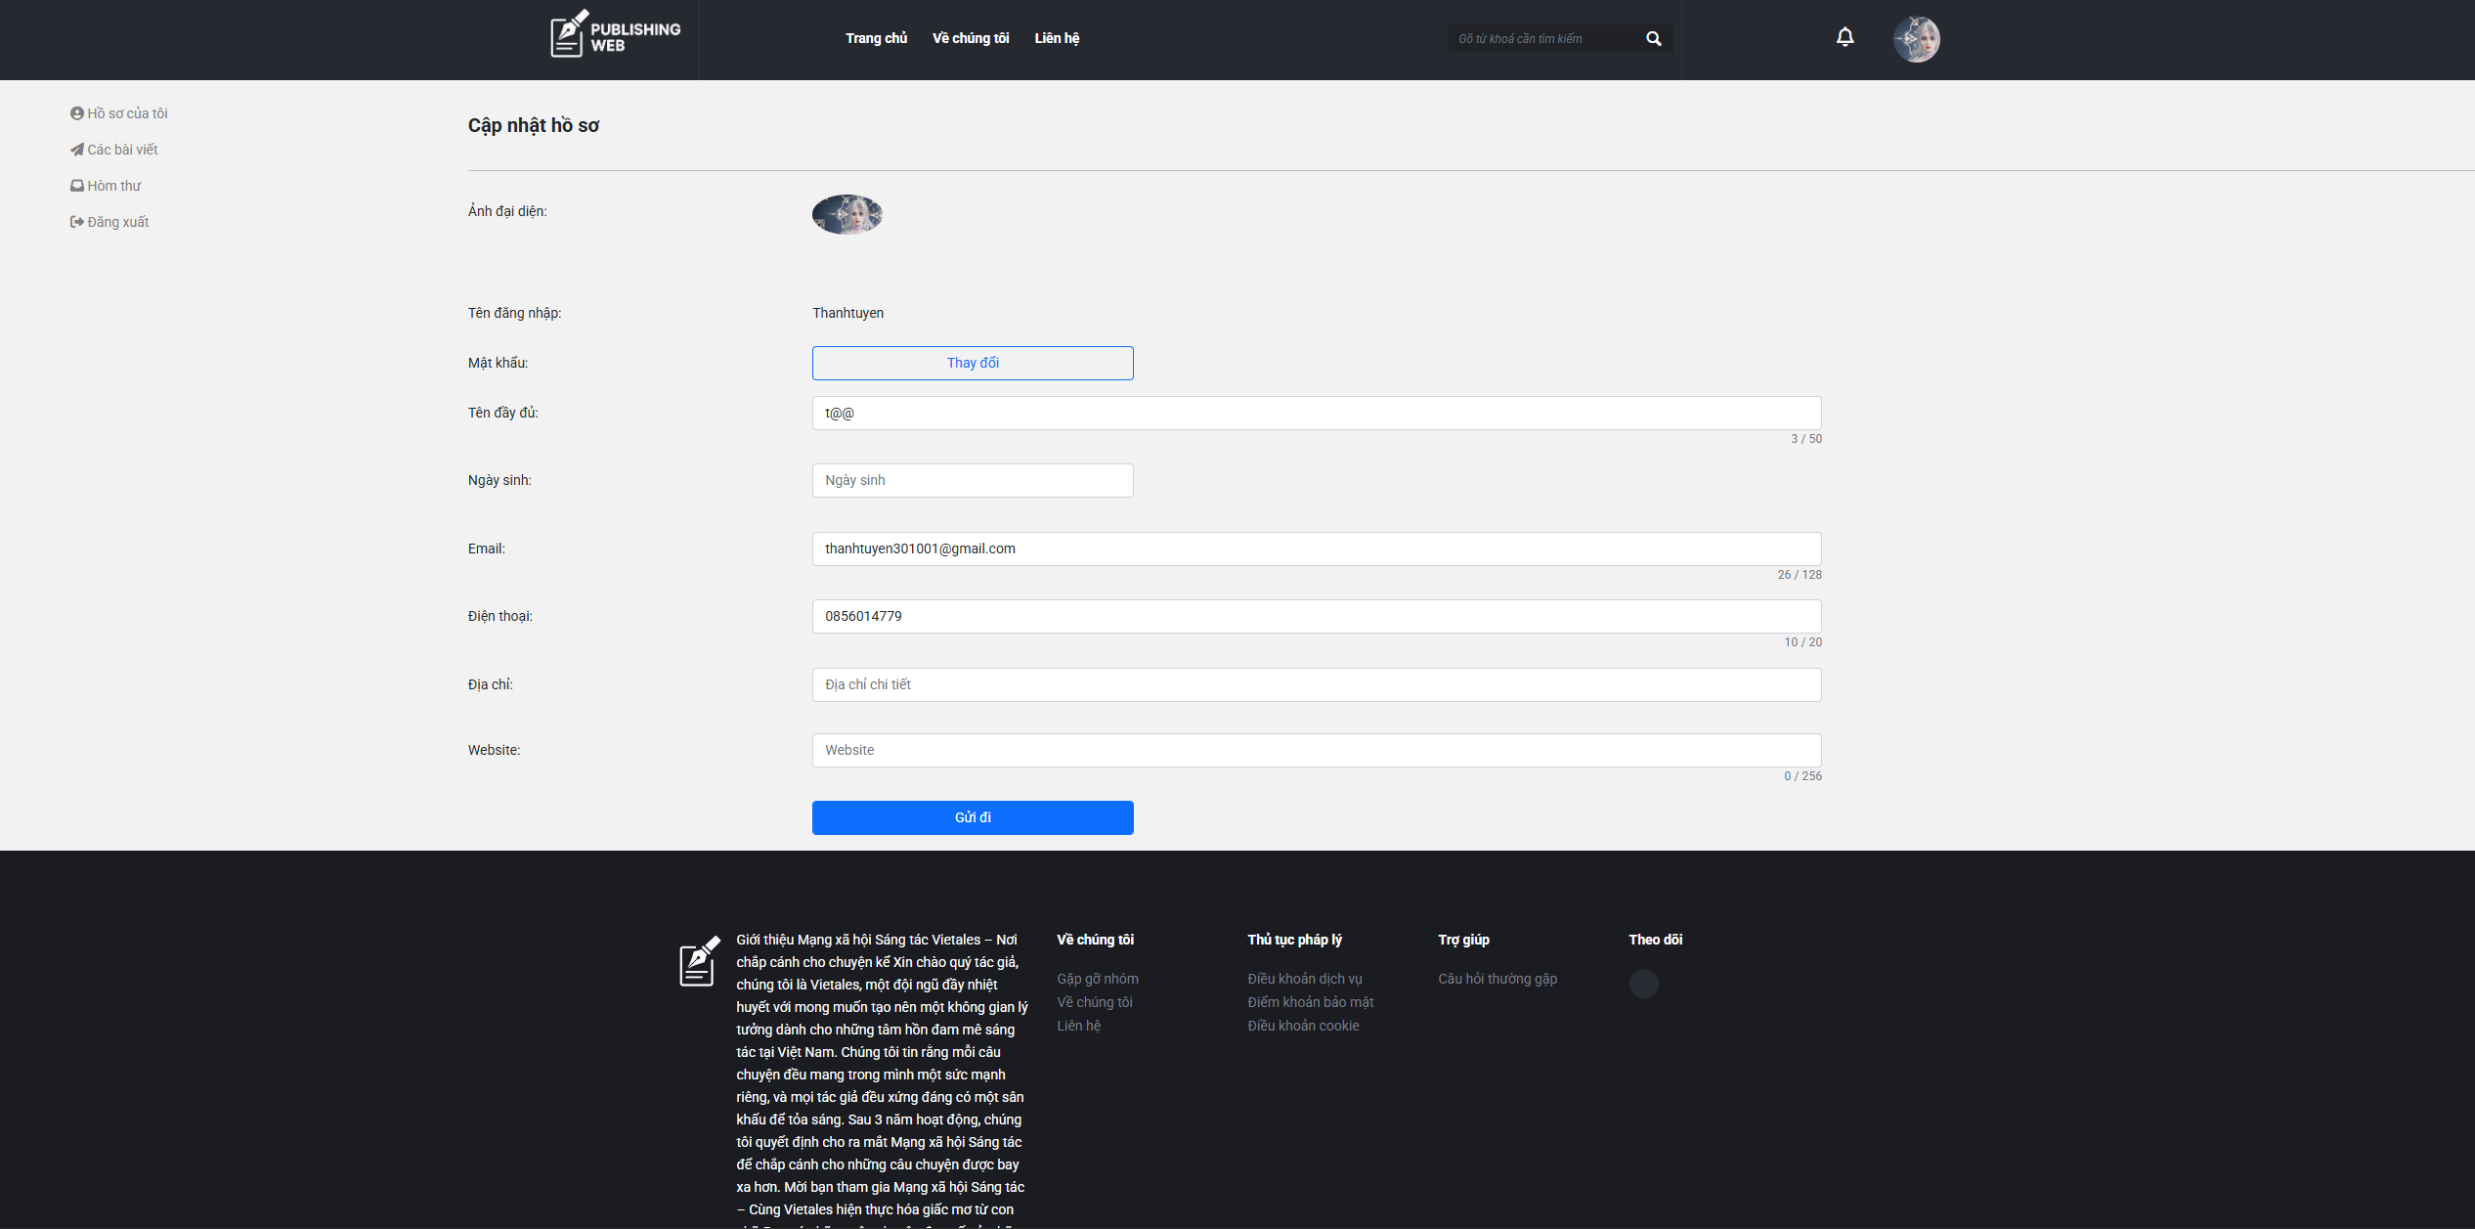Click Đăng xuất to log out
2475x1229 pixels.
point(109,222)
